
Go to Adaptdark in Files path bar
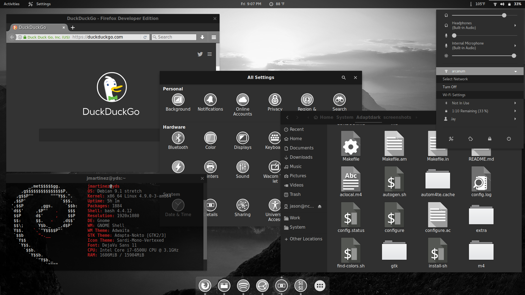click(368, 117)
